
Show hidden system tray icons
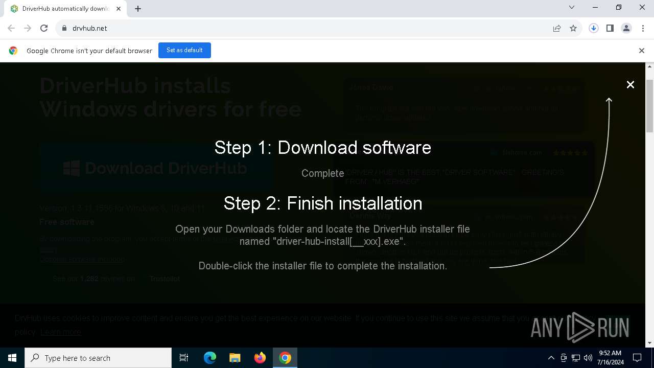pyautogui.click(x=551, y=358)
